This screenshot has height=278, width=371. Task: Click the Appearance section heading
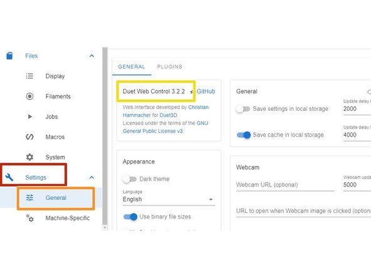(x=138, y=162)
